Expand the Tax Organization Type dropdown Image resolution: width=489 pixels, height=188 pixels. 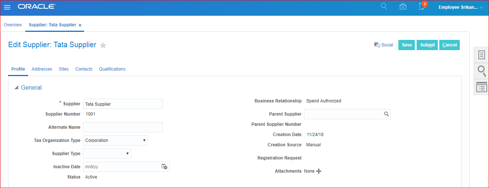coord(144,140)
